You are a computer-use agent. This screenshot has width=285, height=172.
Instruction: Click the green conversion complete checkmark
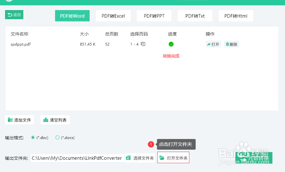[171, 44]
